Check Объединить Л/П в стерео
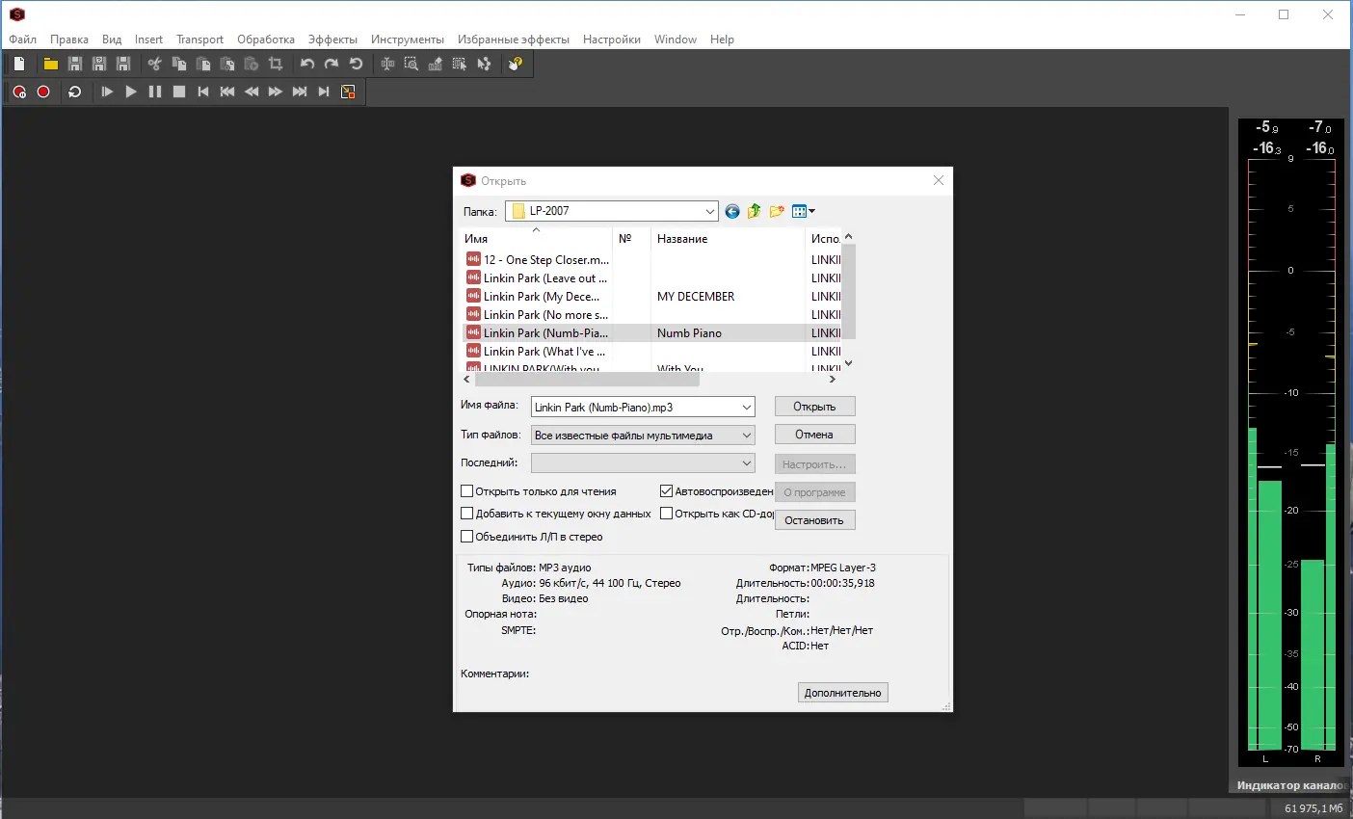 467,537
